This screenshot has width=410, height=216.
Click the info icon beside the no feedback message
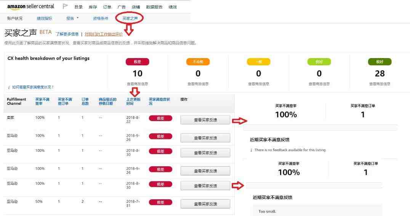[x=251, y=150]
